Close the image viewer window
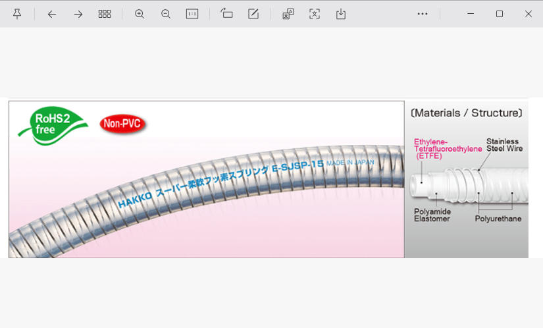The image size is (543, 328). (529, 14)
